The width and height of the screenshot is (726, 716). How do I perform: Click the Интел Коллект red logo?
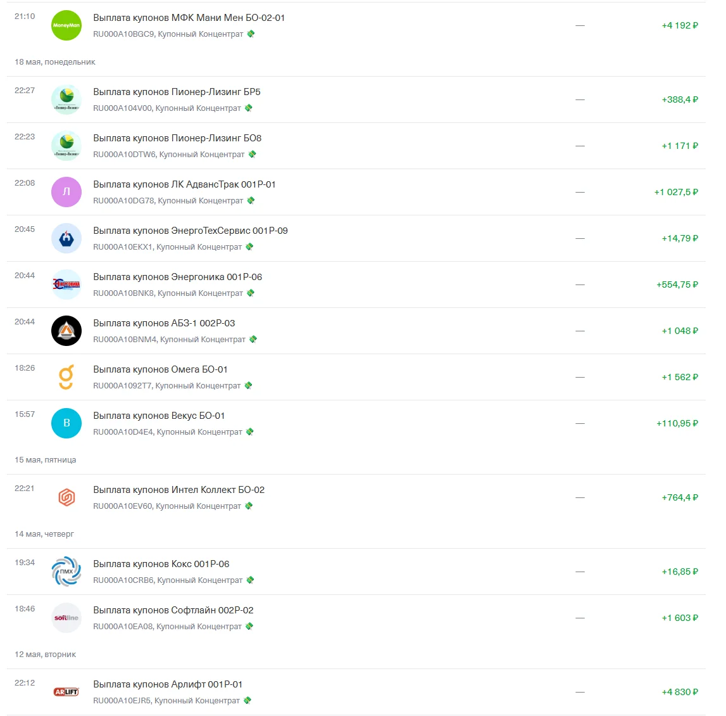tap(66, 497)
